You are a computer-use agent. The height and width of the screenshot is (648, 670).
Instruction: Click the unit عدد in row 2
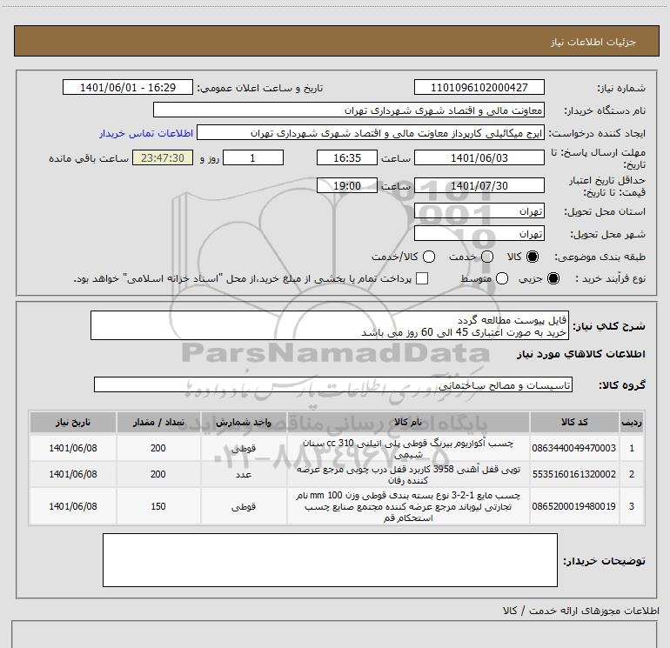coord(244,475)
